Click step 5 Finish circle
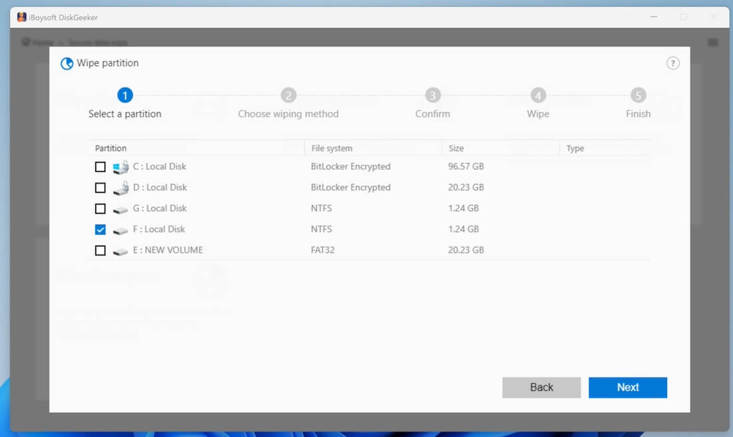733x437 pixels. [x=638, y=95]
